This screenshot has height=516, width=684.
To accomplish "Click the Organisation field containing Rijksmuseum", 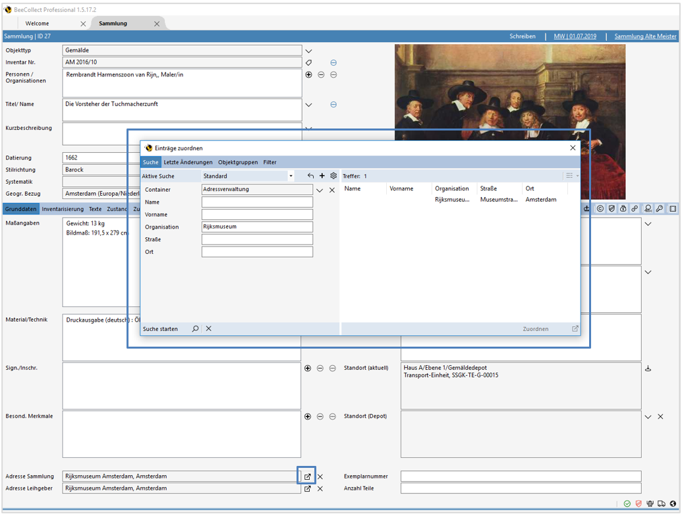I will pyautogui.click(x=257, y=226).
